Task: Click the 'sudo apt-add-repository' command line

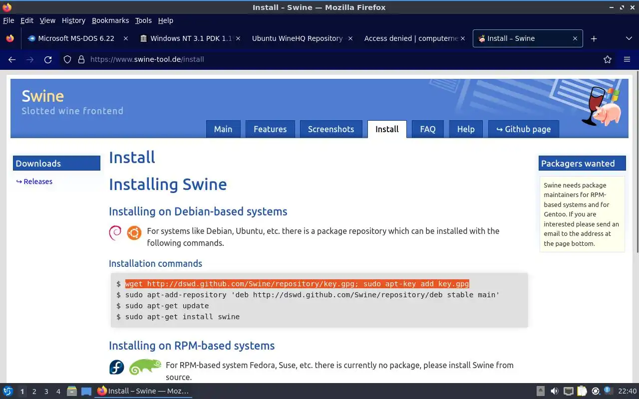Action: tap(313, 295)
